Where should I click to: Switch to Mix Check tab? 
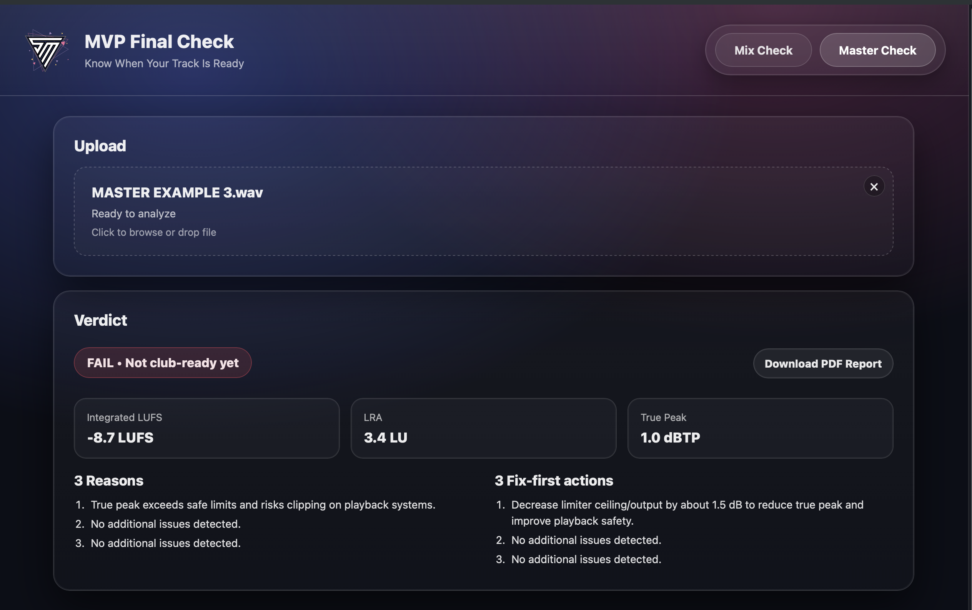pyautogui.click(x=763, y=50)
